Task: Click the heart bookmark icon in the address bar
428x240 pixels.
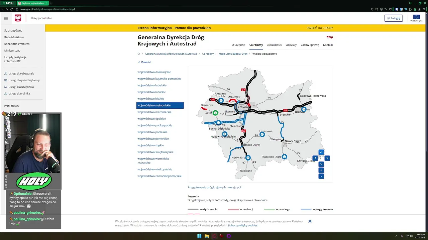Action: click(390, 9)
